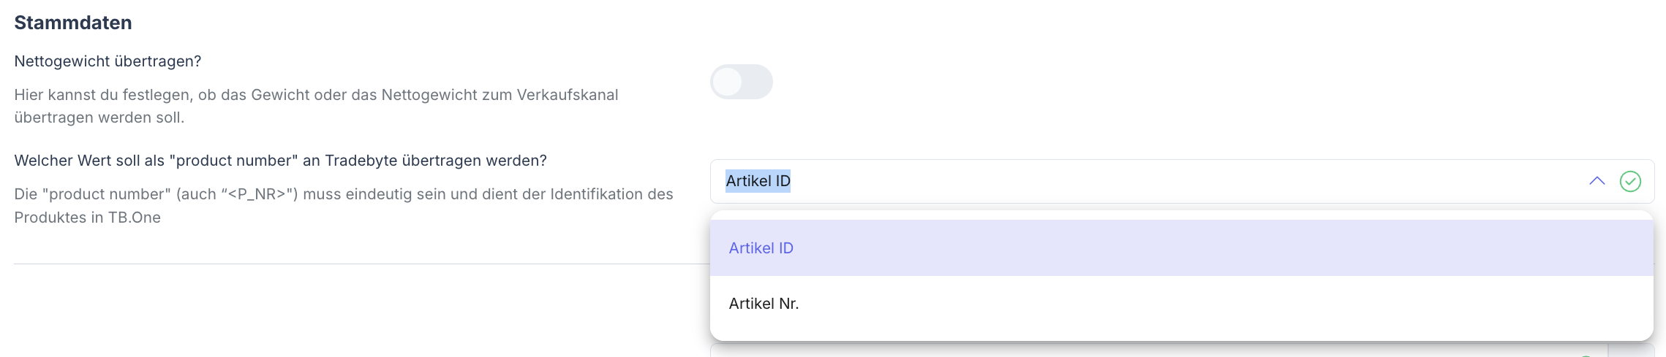Click the Stammdaten section heading
1666x357 pixels.
pos(73,23)
